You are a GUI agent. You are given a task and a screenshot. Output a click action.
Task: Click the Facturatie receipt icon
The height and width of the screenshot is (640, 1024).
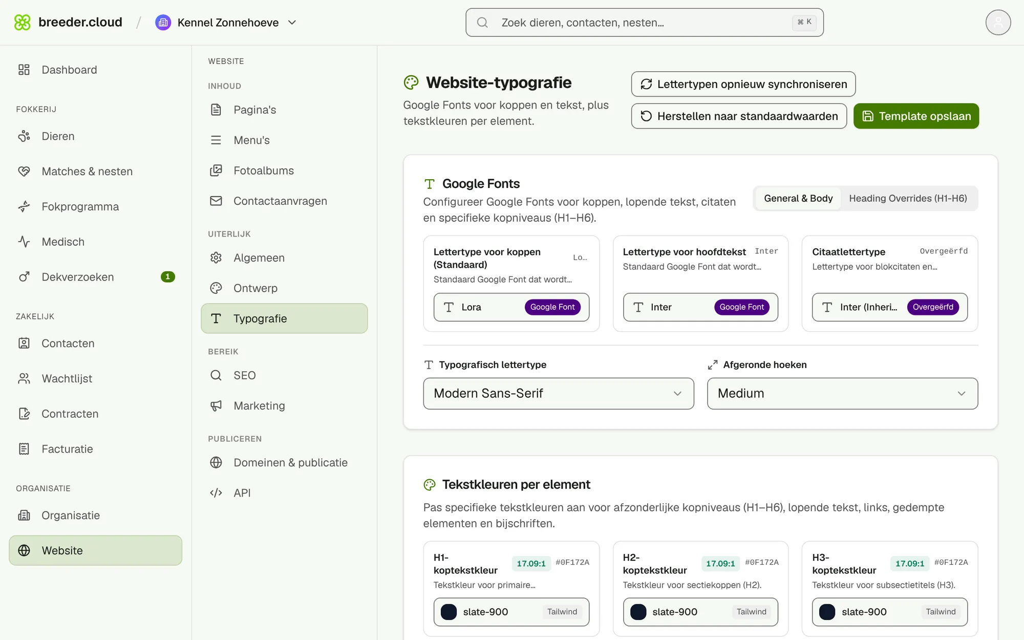click(24, 449)
